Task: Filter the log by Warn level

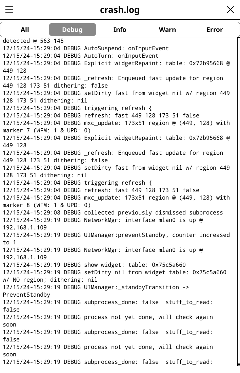Action: (x=167, y=30)
